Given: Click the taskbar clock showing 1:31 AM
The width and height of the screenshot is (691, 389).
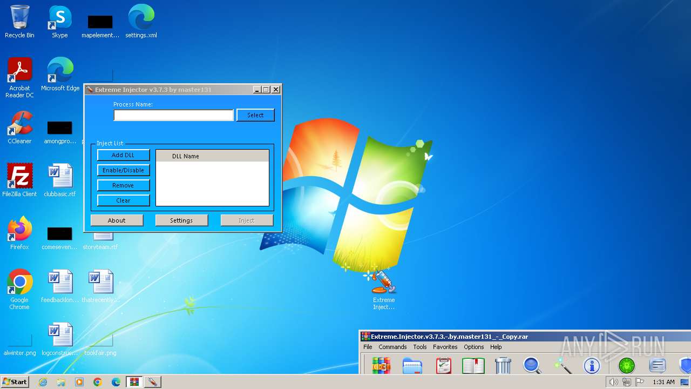Looking at the screenshot, I should (663, 382).
